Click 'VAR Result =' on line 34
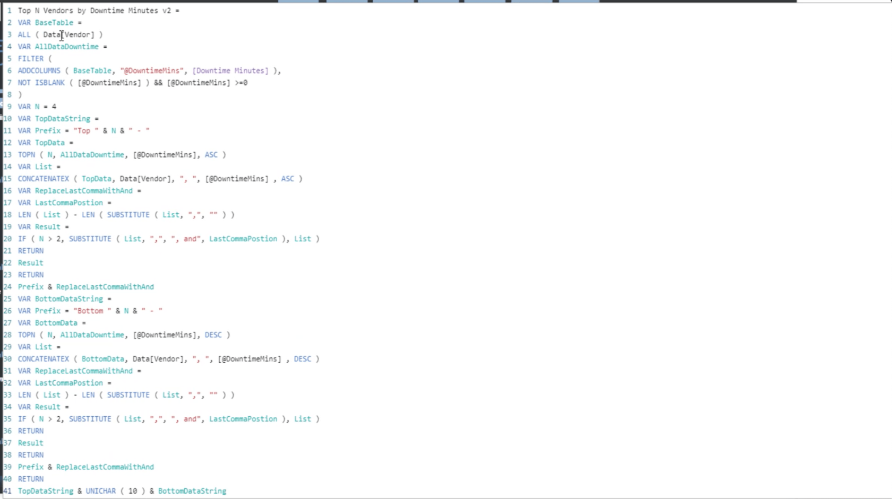The height and width of the screenshot is (499, 892). point(44,407)
